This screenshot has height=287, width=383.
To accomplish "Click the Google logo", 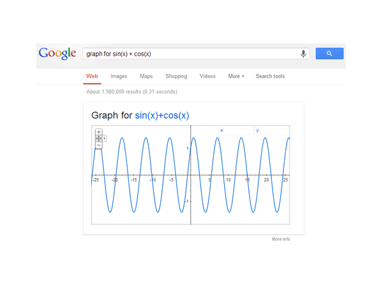I will [x=57, y=54].
